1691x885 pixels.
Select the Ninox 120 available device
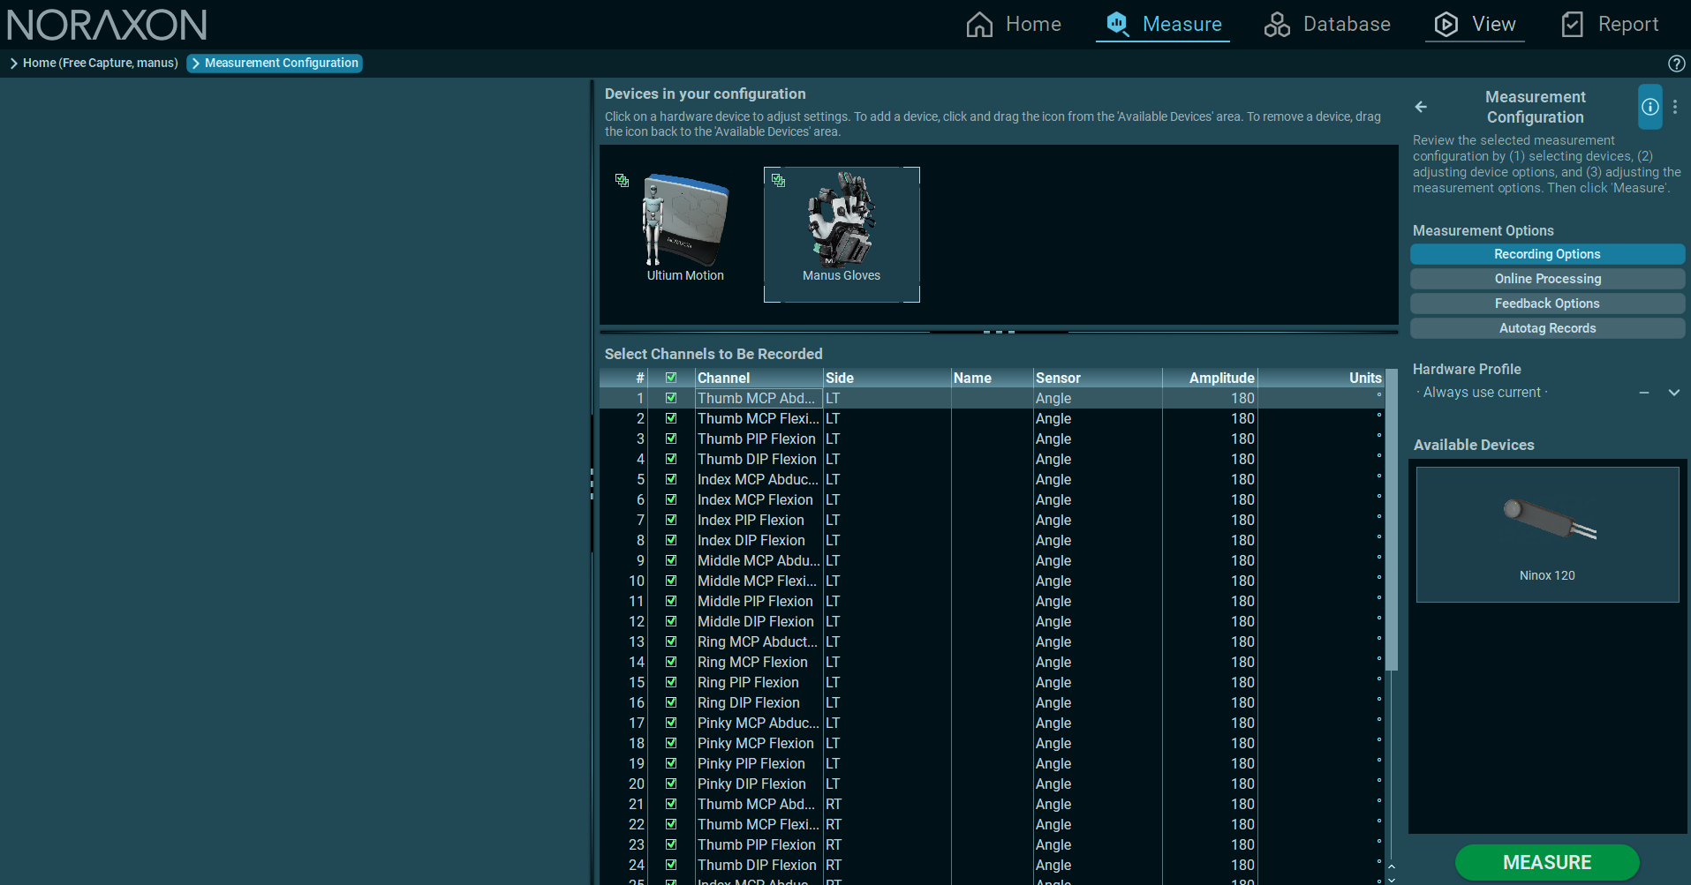[1547, 534]
